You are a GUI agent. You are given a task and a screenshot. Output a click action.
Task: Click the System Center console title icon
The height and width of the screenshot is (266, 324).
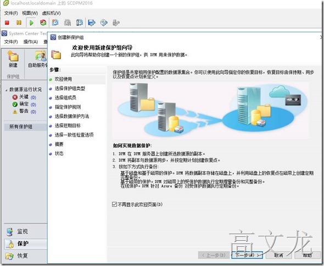click(4, 34)
